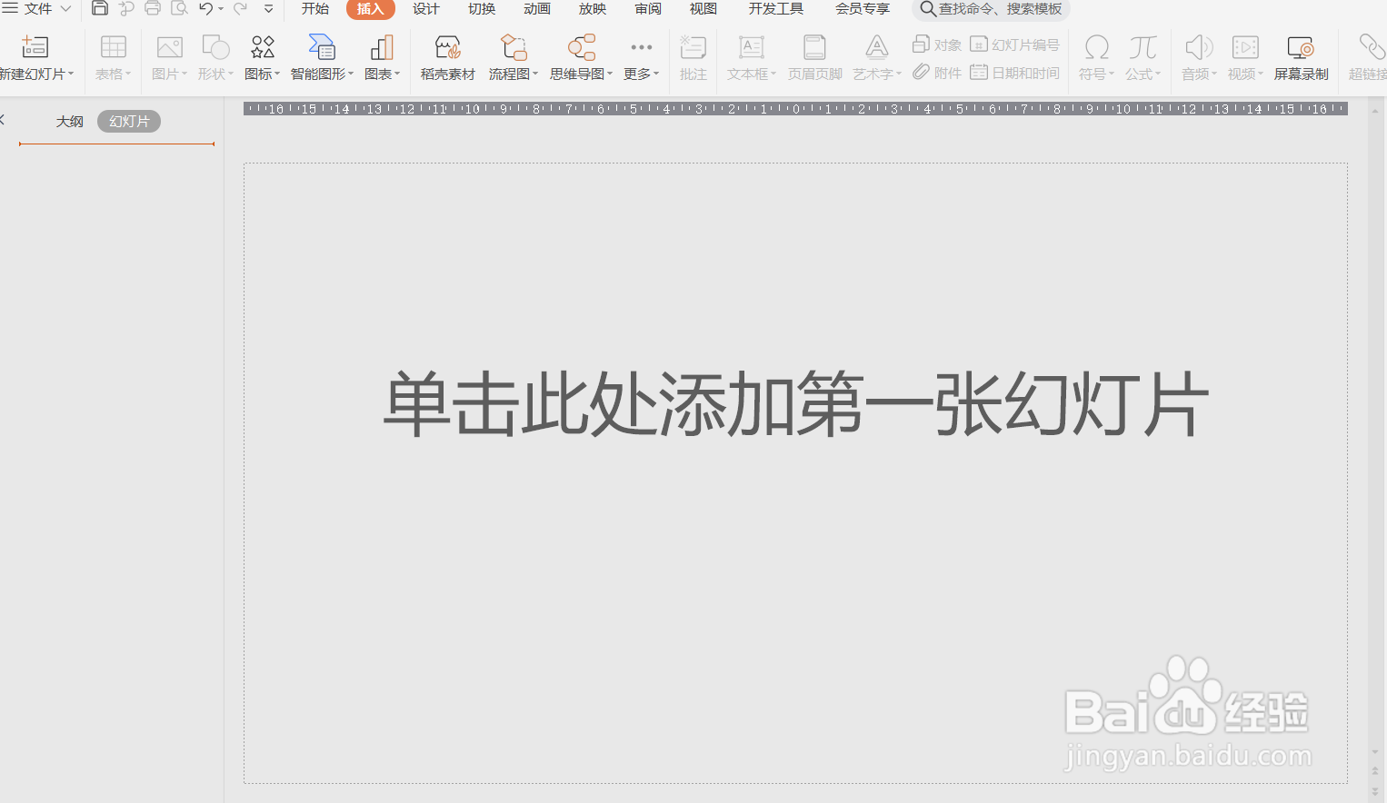Insert a Chart (图表)

click(x=382, y=58)
